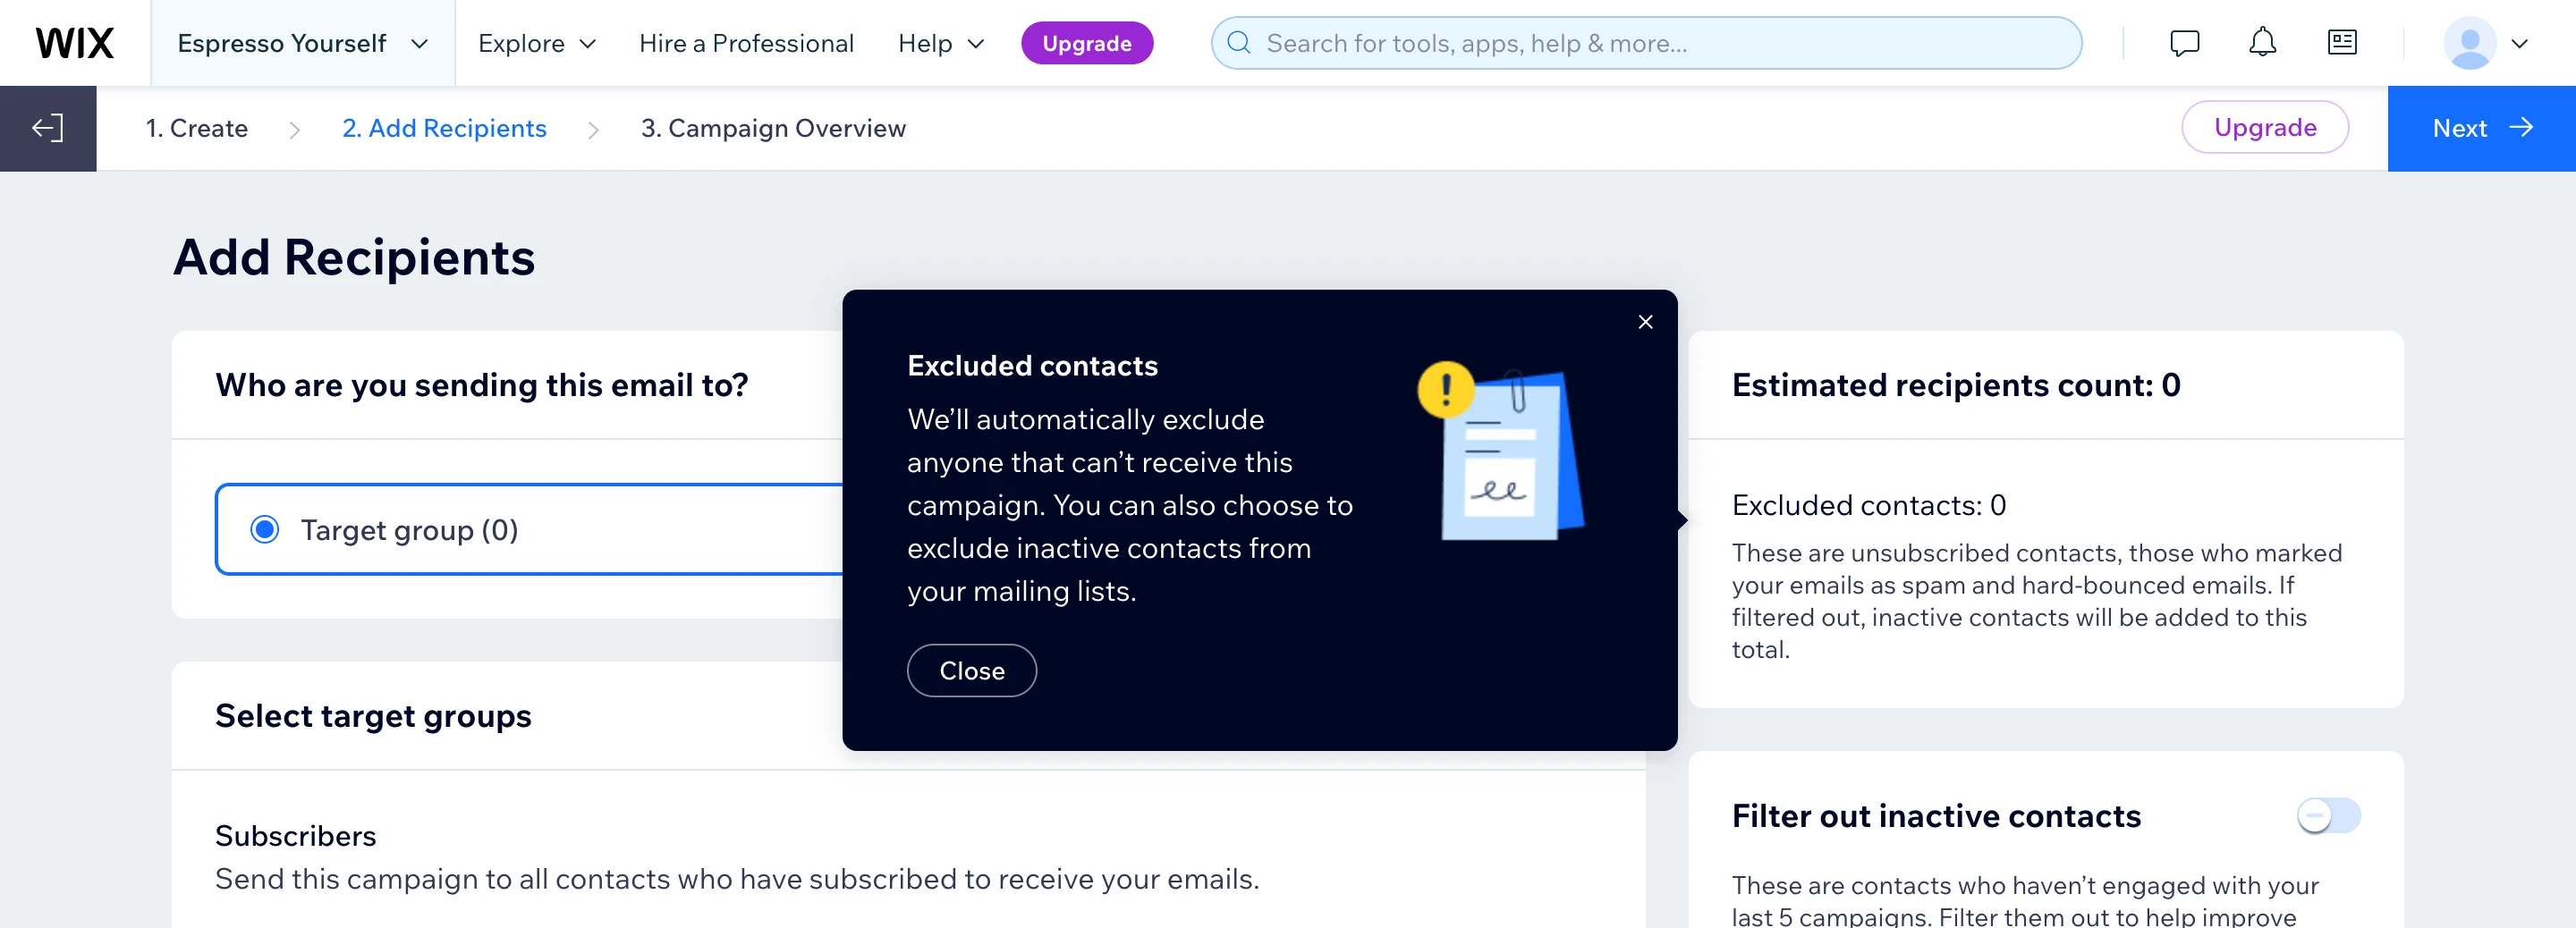This screenshot has width=2576, height=928.
Task: Open the chat messages icon
Action: point(2184,43)
